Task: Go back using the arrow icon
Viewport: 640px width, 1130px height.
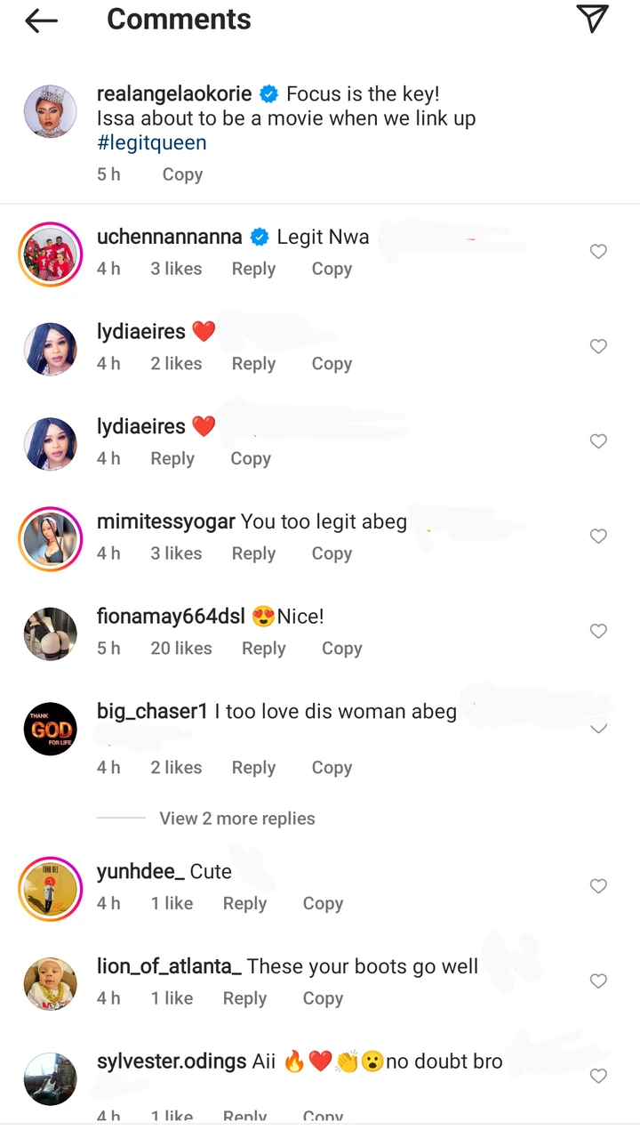Action: [x=41, y=21]
